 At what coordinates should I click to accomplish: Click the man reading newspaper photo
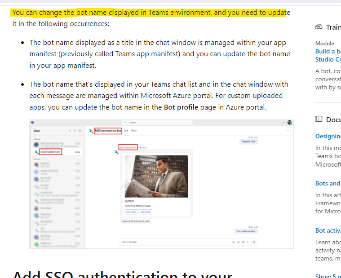tap(156, 177)
